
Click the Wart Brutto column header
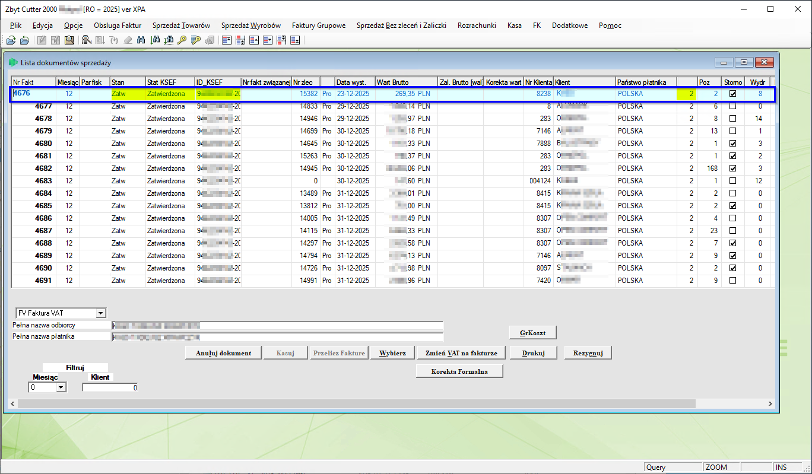(405, 82)
